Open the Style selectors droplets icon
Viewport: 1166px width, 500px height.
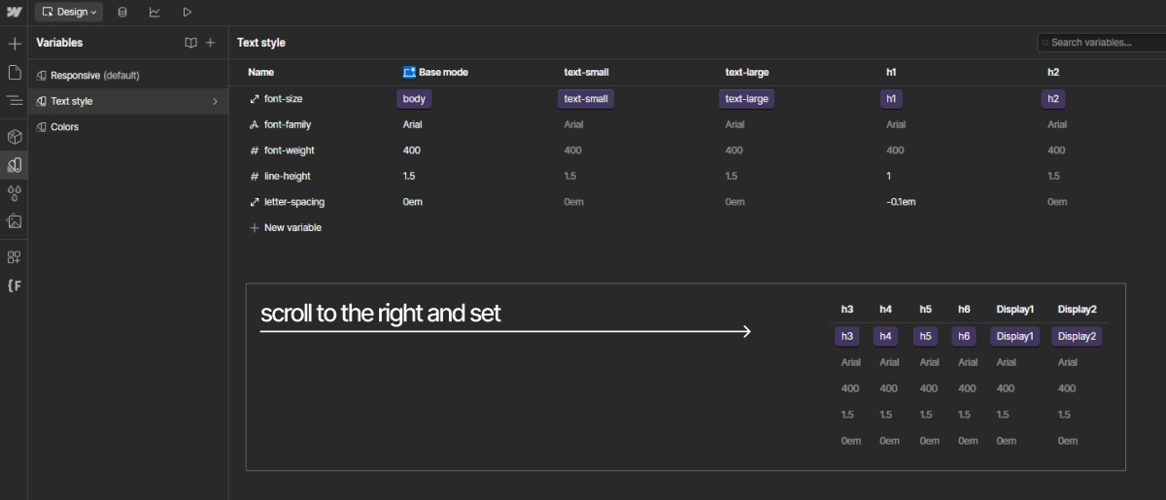(x=15, y=193)
